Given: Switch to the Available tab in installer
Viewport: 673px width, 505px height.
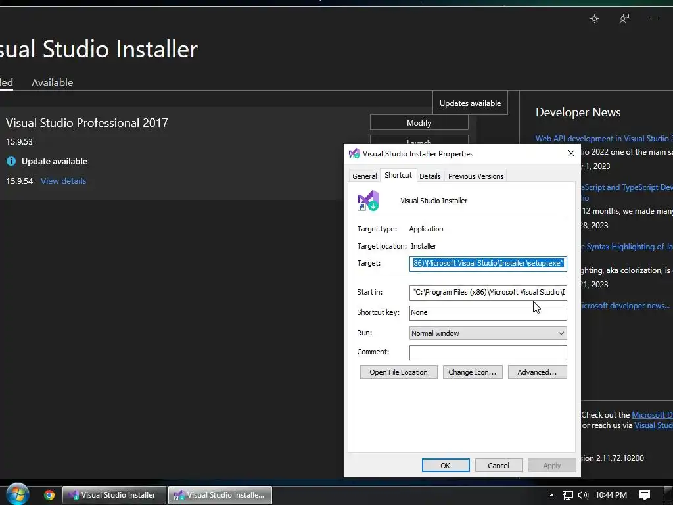Looking at the screenshot, I should [x=53, y=82].
